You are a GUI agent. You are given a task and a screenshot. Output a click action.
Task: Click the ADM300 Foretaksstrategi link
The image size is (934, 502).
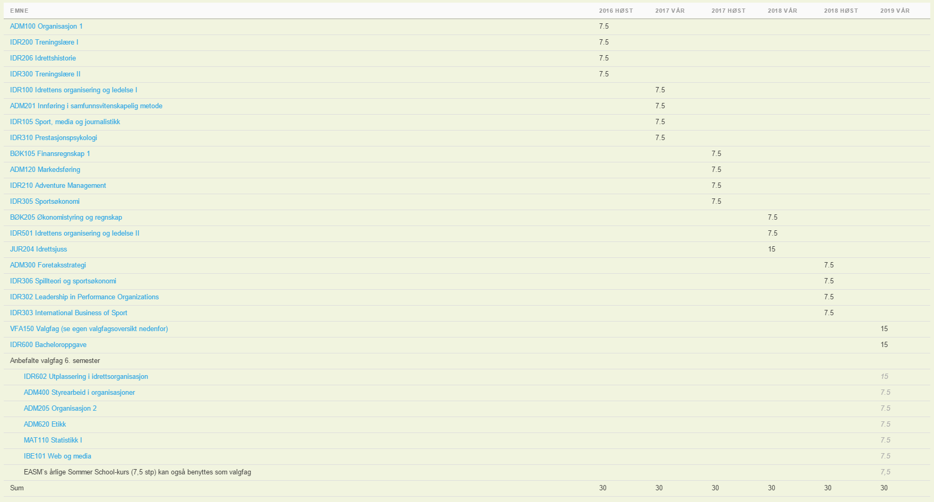[48, 265]
